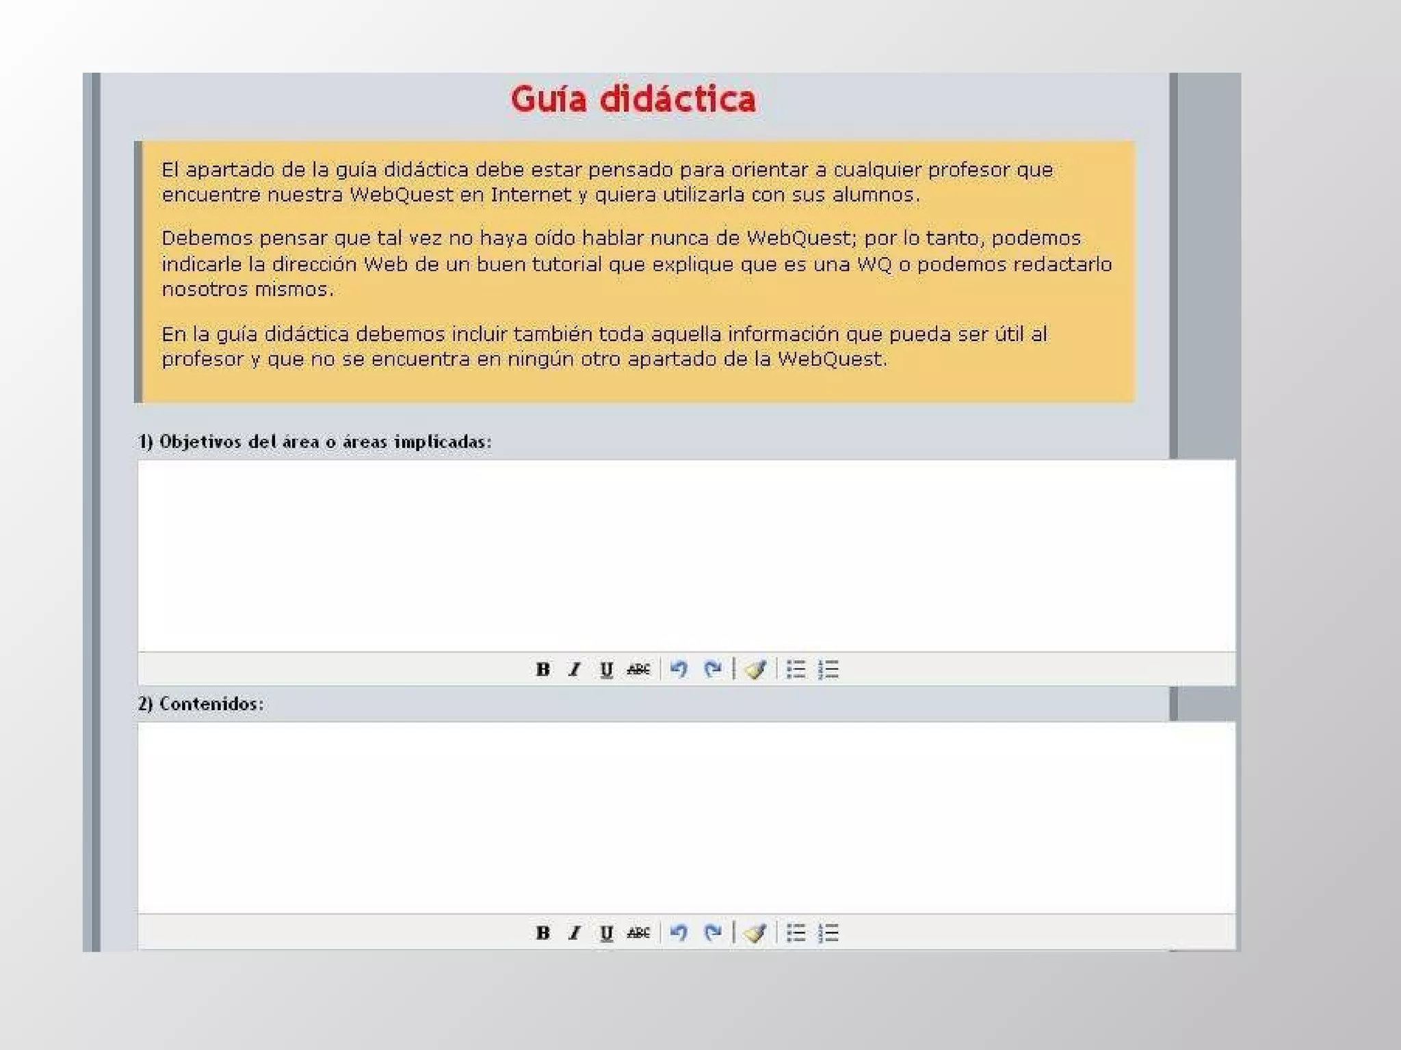The height and width of the screenshot is (1050, 1401).
Task: Insert numbered list in the Contenidos editor
Action: 828,932
